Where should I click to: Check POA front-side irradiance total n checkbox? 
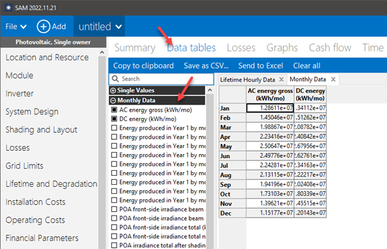[x=114, y=236]
